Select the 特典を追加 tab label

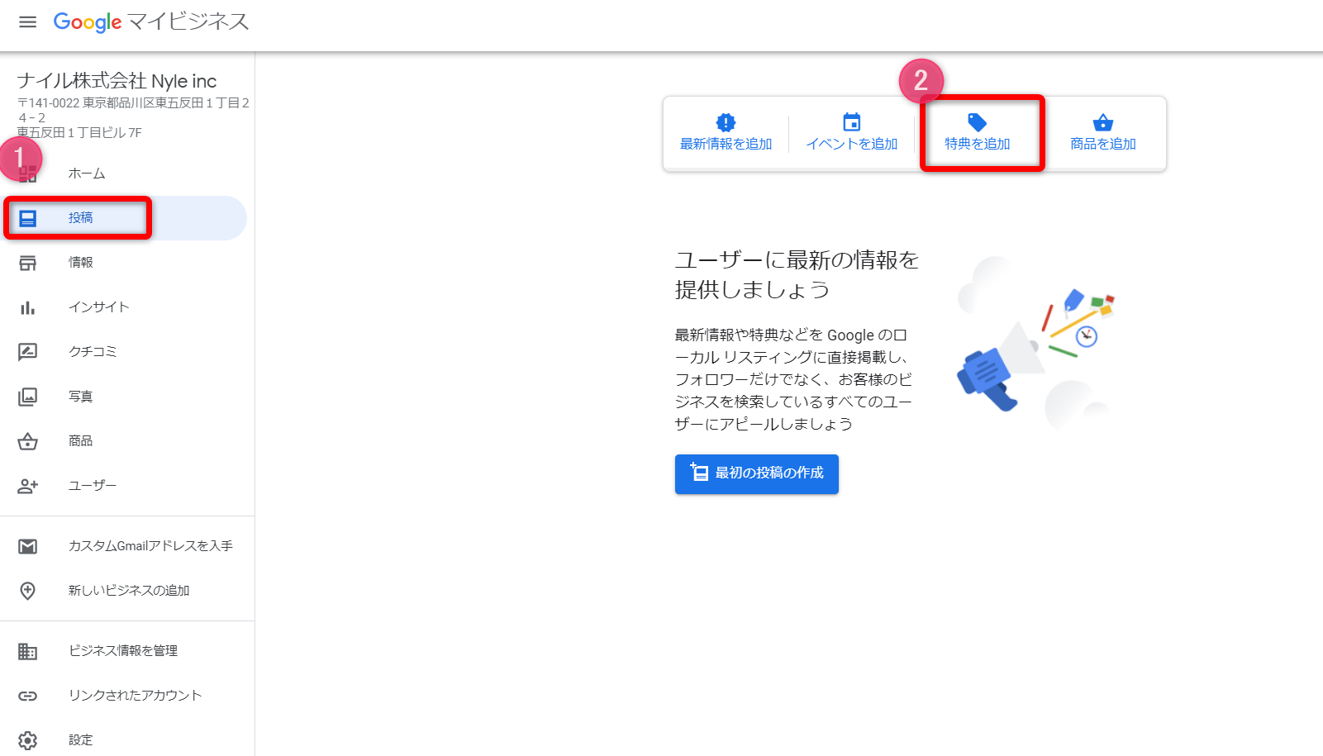(x=978, y=144)
